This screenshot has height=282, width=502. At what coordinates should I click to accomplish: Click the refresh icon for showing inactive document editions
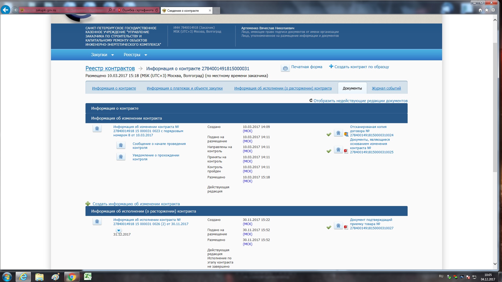pyautogui.click(x=311, y=101)
